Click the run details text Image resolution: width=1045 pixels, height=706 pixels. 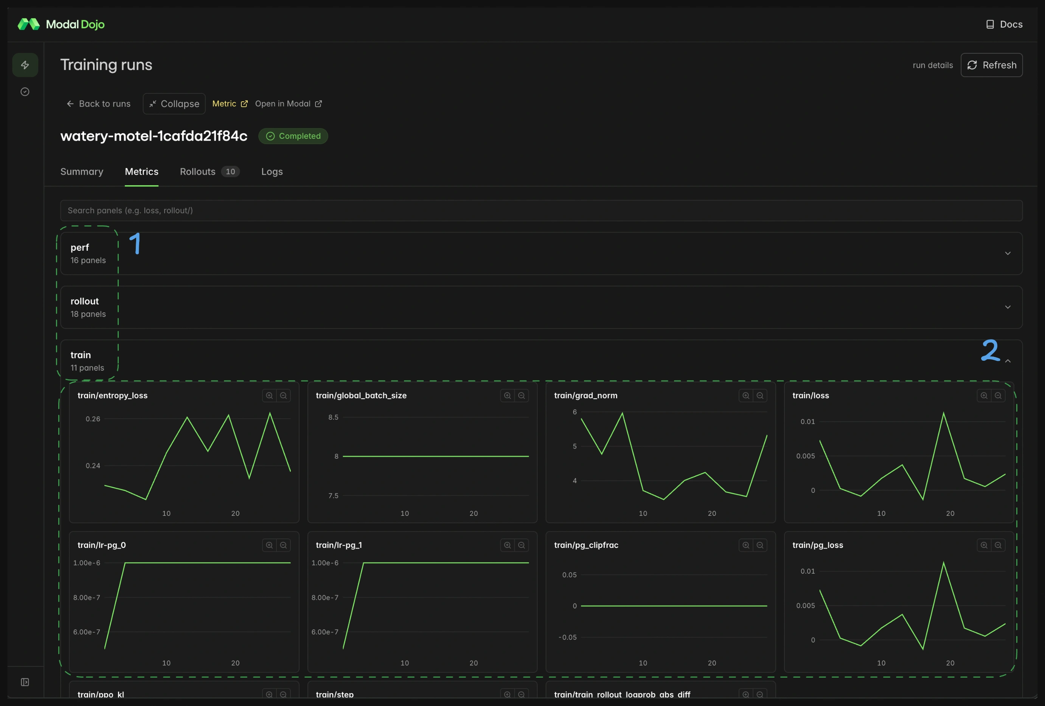tap(933, 65)
